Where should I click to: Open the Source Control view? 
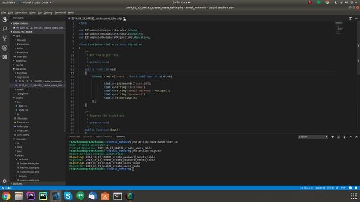4,38
